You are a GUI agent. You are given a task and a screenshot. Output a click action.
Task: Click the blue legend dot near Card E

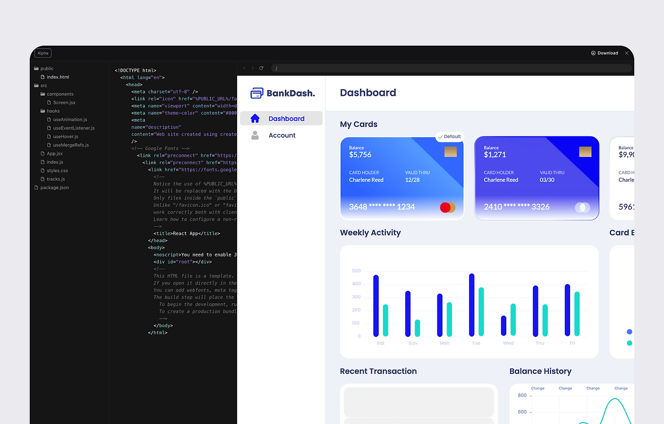(x=629, y=332)
